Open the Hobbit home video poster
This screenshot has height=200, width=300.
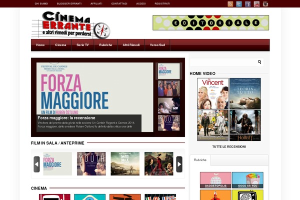tap(245, 125)
